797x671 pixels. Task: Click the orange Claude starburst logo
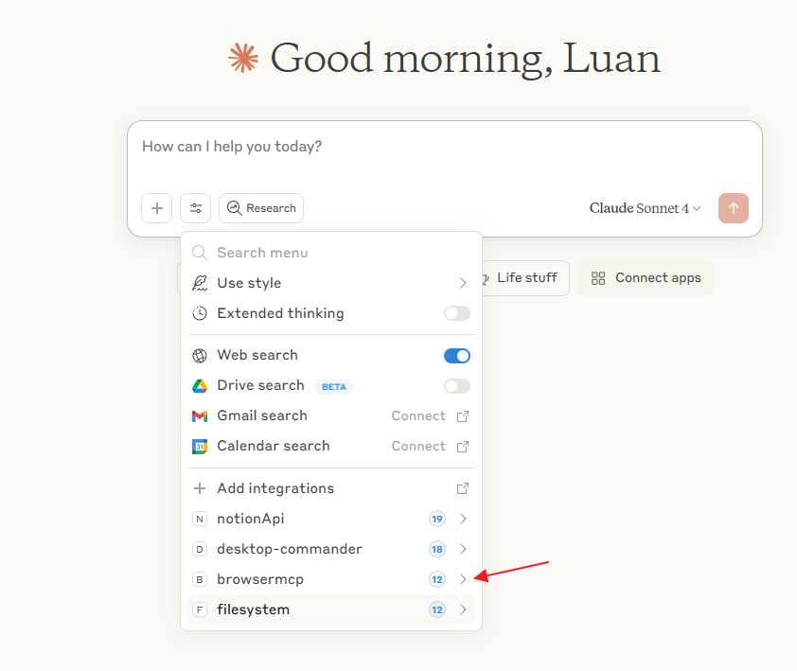click(x=243, y=58)
